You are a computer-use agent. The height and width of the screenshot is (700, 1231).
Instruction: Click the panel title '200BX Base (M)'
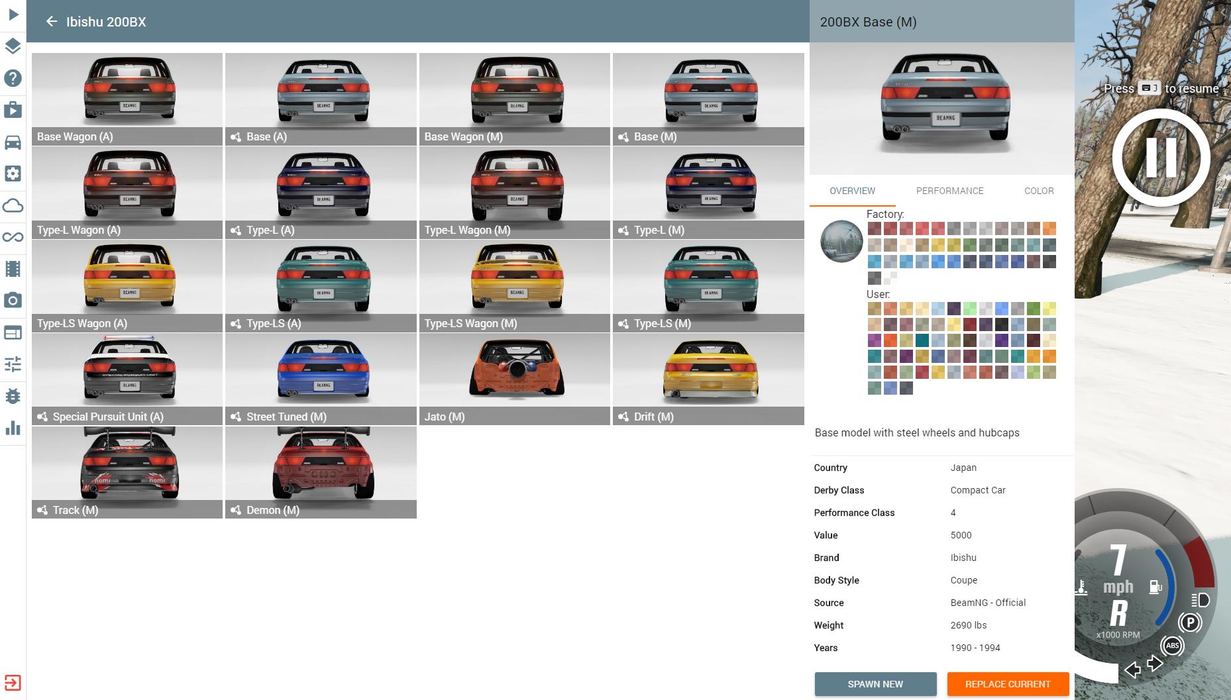(868, 22)
